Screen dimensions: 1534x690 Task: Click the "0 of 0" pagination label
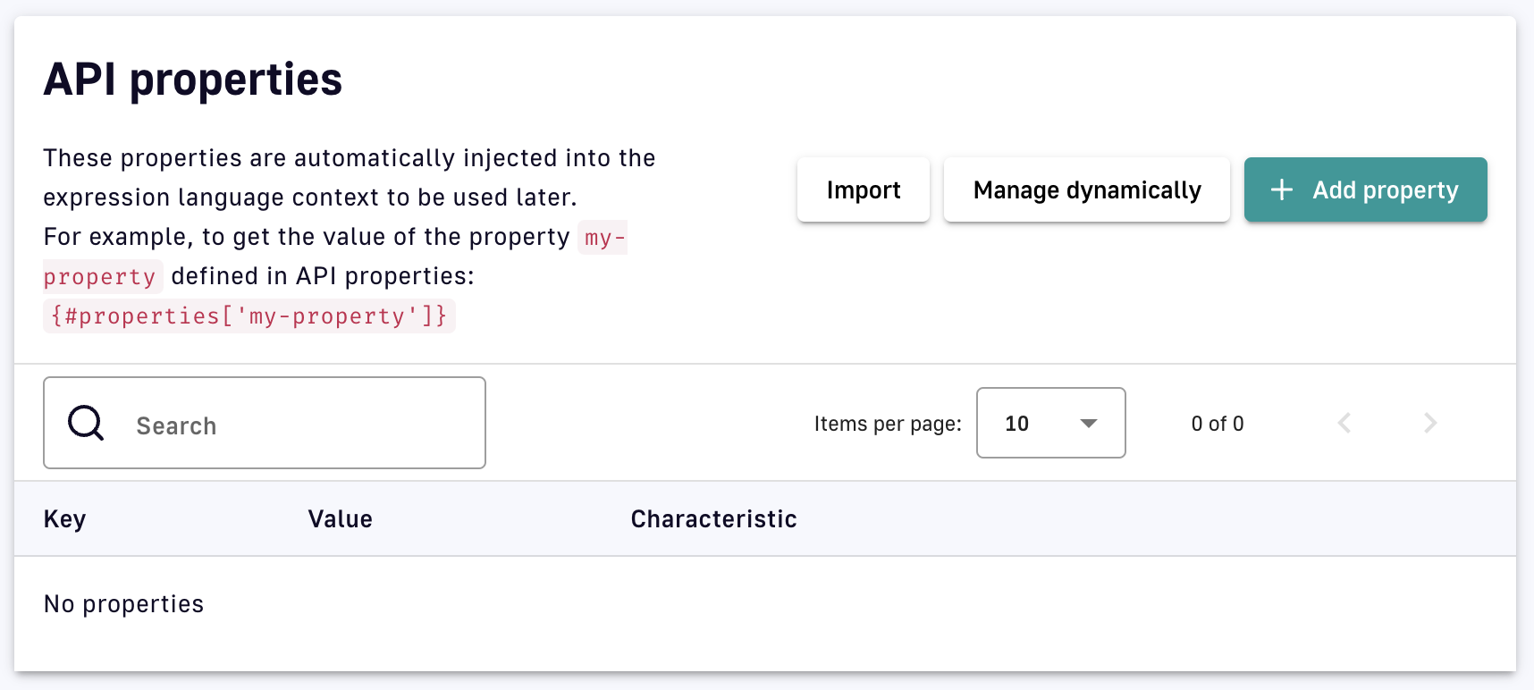pyautogui.click(x=1217, y=424)
